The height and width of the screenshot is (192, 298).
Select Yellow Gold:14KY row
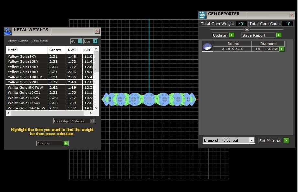click(50, 67)
